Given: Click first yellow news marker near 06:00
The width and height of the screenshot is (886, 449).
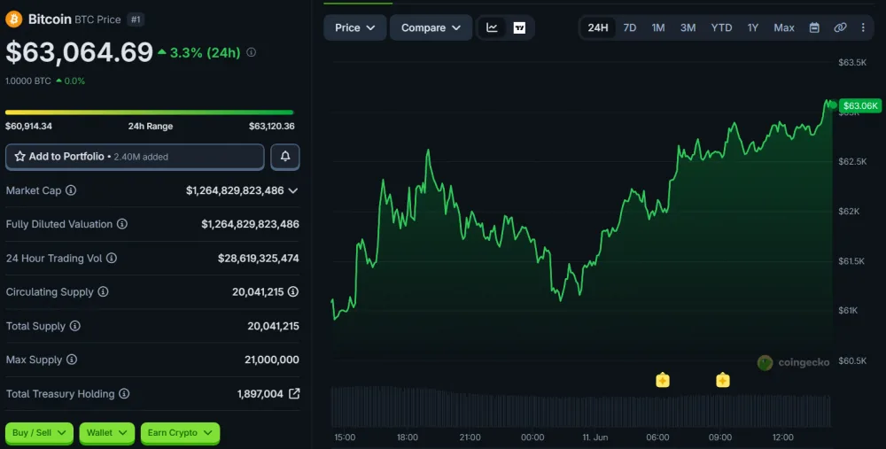Looking at the screenshot, I should point(663,380).
